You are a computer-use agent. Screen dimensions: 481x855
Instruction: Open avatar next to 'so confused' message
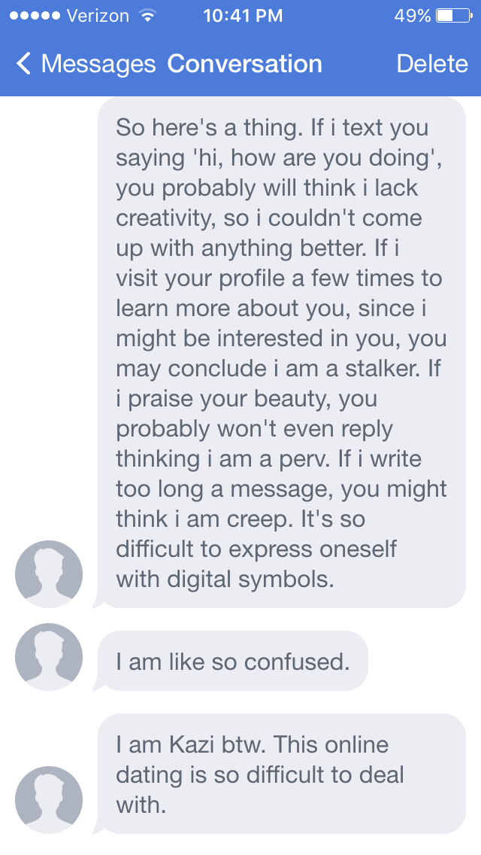(49, 656)
